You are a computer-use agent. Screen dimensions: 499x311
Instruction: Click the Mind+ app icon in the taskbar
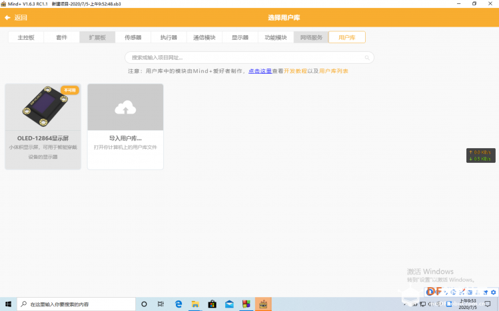coord(263,304)
